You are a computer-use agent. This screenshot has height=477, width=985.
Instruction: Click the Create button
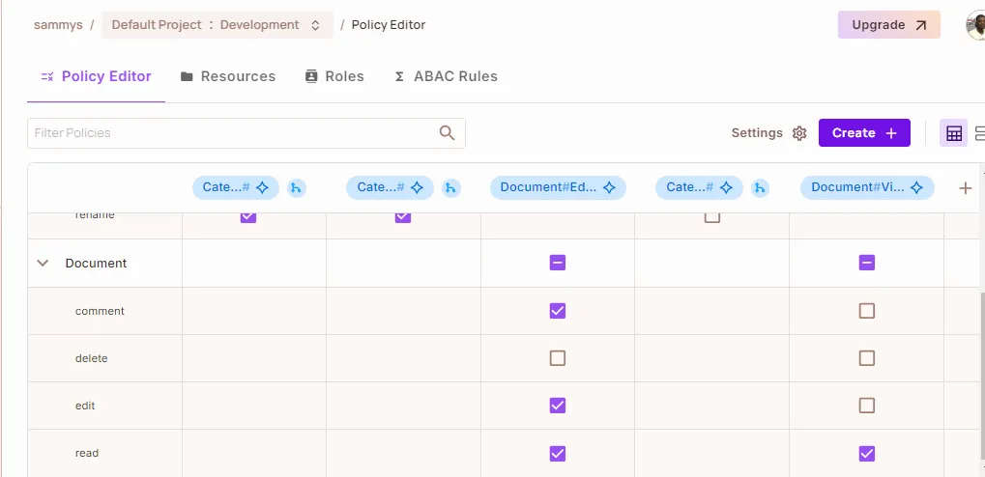tap(864, 133)
